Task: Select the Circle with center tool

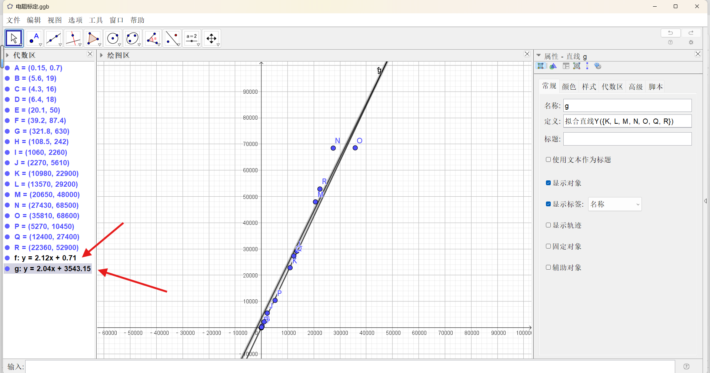Action: (113, 38)
